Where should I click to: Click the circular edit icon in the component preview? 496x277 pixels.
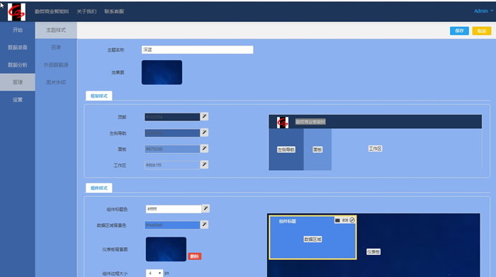(x=352, y=220)
